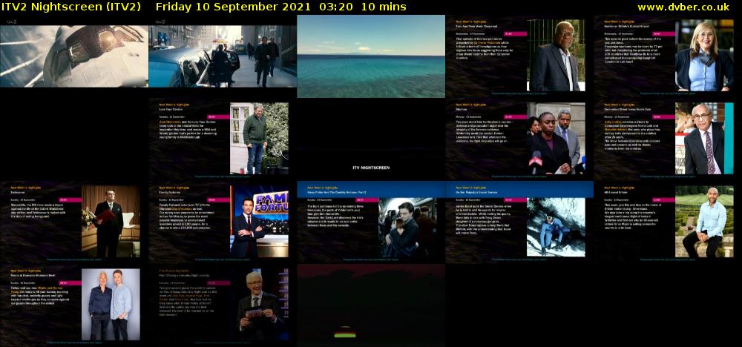Viewport: 742px width, 347px height.
Task: Click the 'Friday 10 September 2021' date text
Action: pos(233,7)
